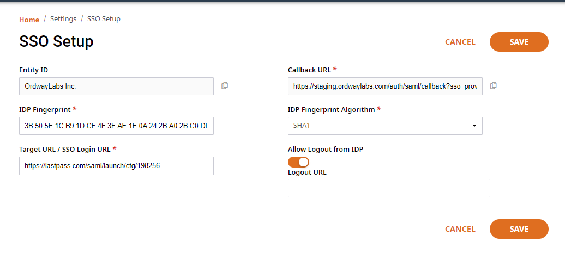The image size is (565, 254).
Task: Focus the empty Logout URL field
Action: click(x=389, y=188)
